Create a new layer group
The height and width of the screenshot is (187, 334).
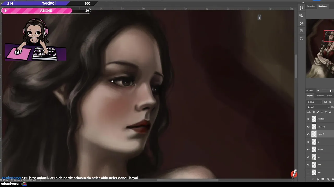pyautogui.click(x=333, y=179)
